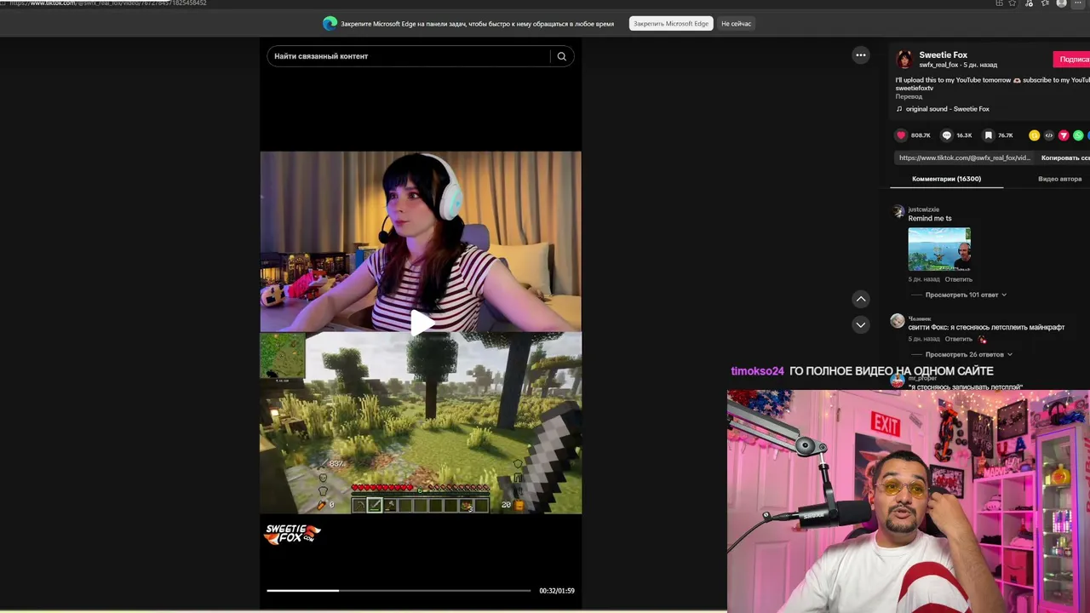Click the embed code share icon
This screenshot has width=1090, height=613.
[1049, 135]
